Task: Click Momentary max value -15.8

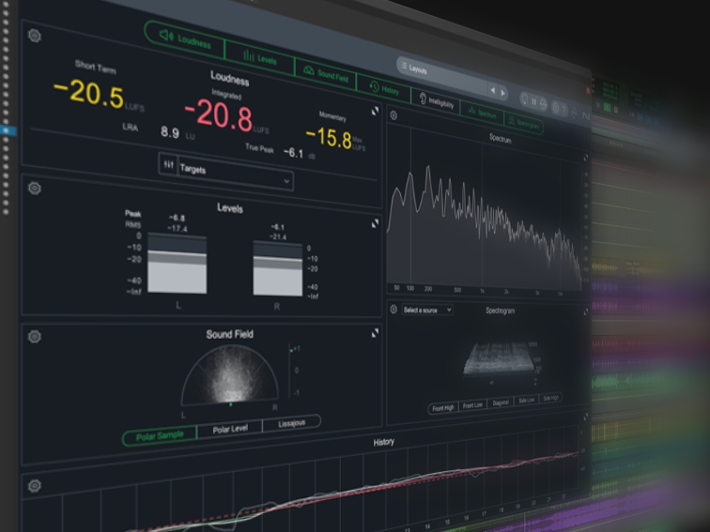Action: (330, 137)
